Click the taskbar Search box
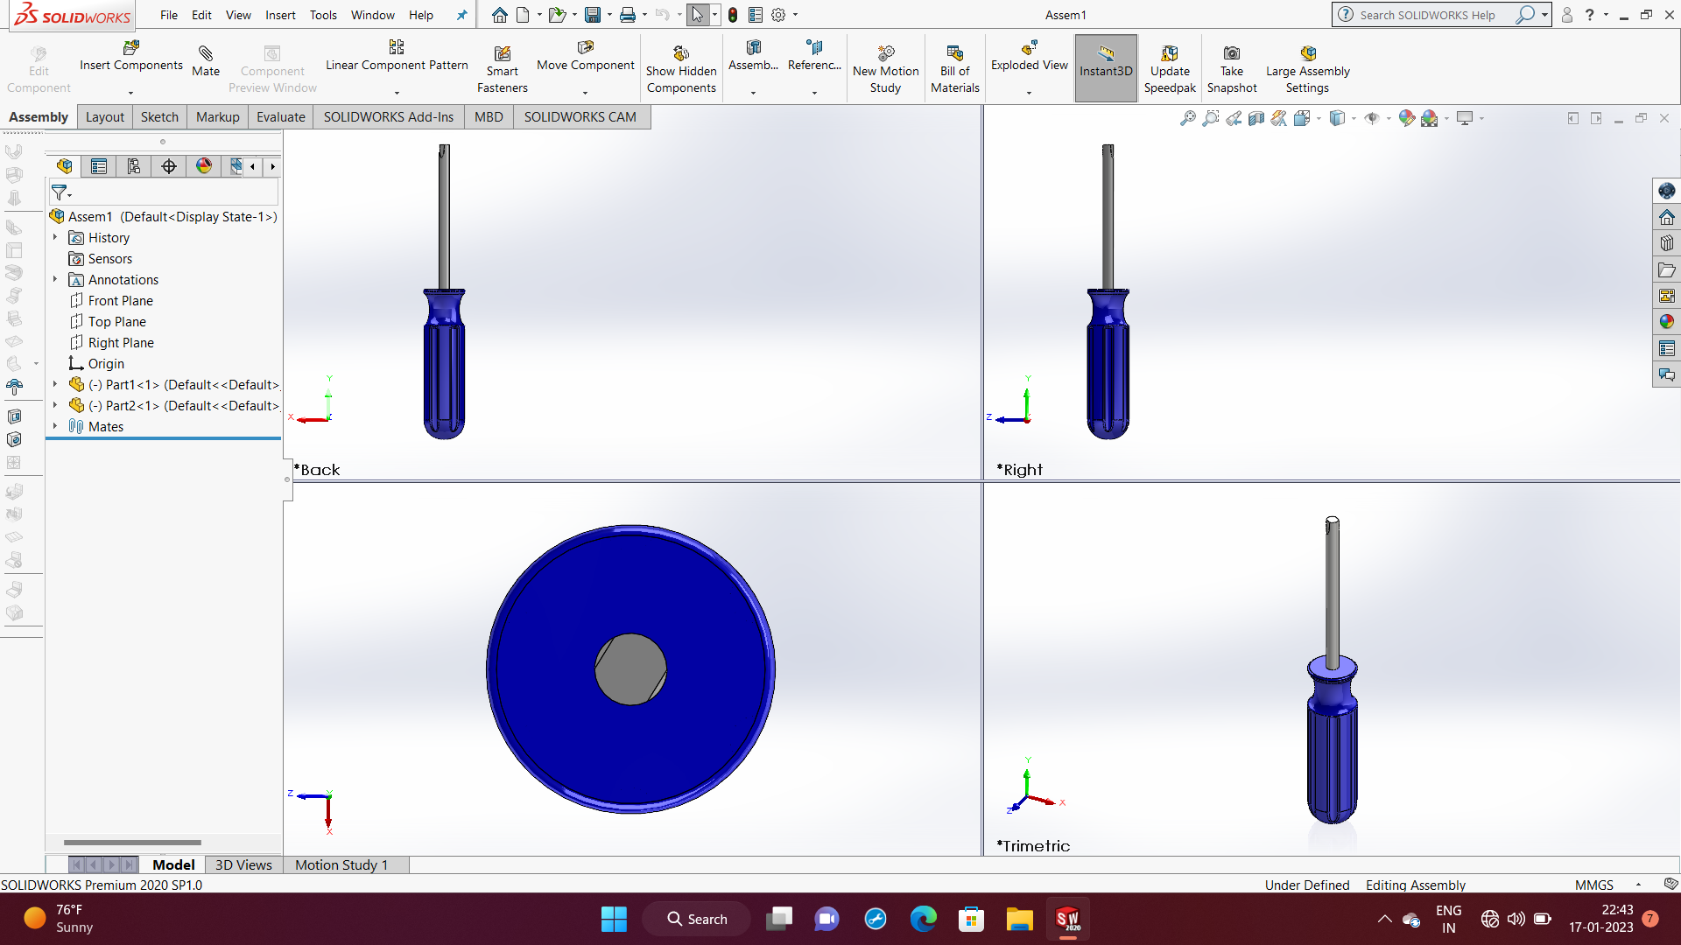 click(x=697, y=919)
